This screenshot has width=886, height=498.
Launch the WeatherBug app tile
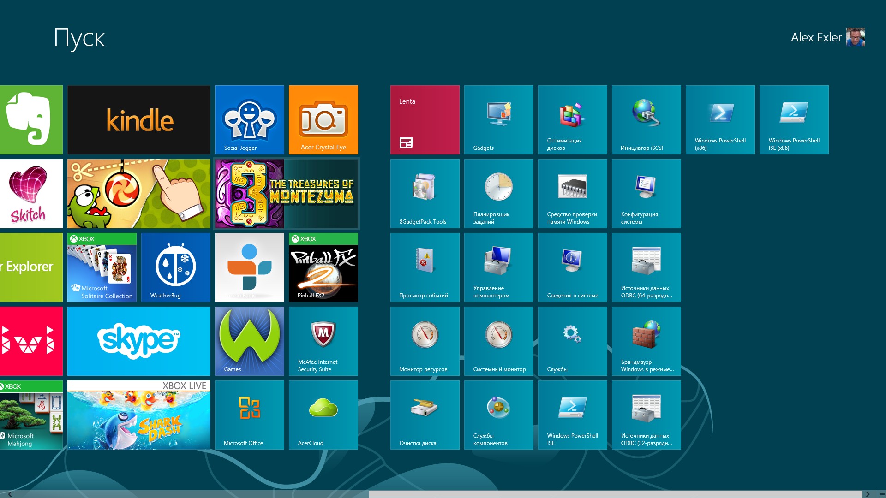point(175,267)
